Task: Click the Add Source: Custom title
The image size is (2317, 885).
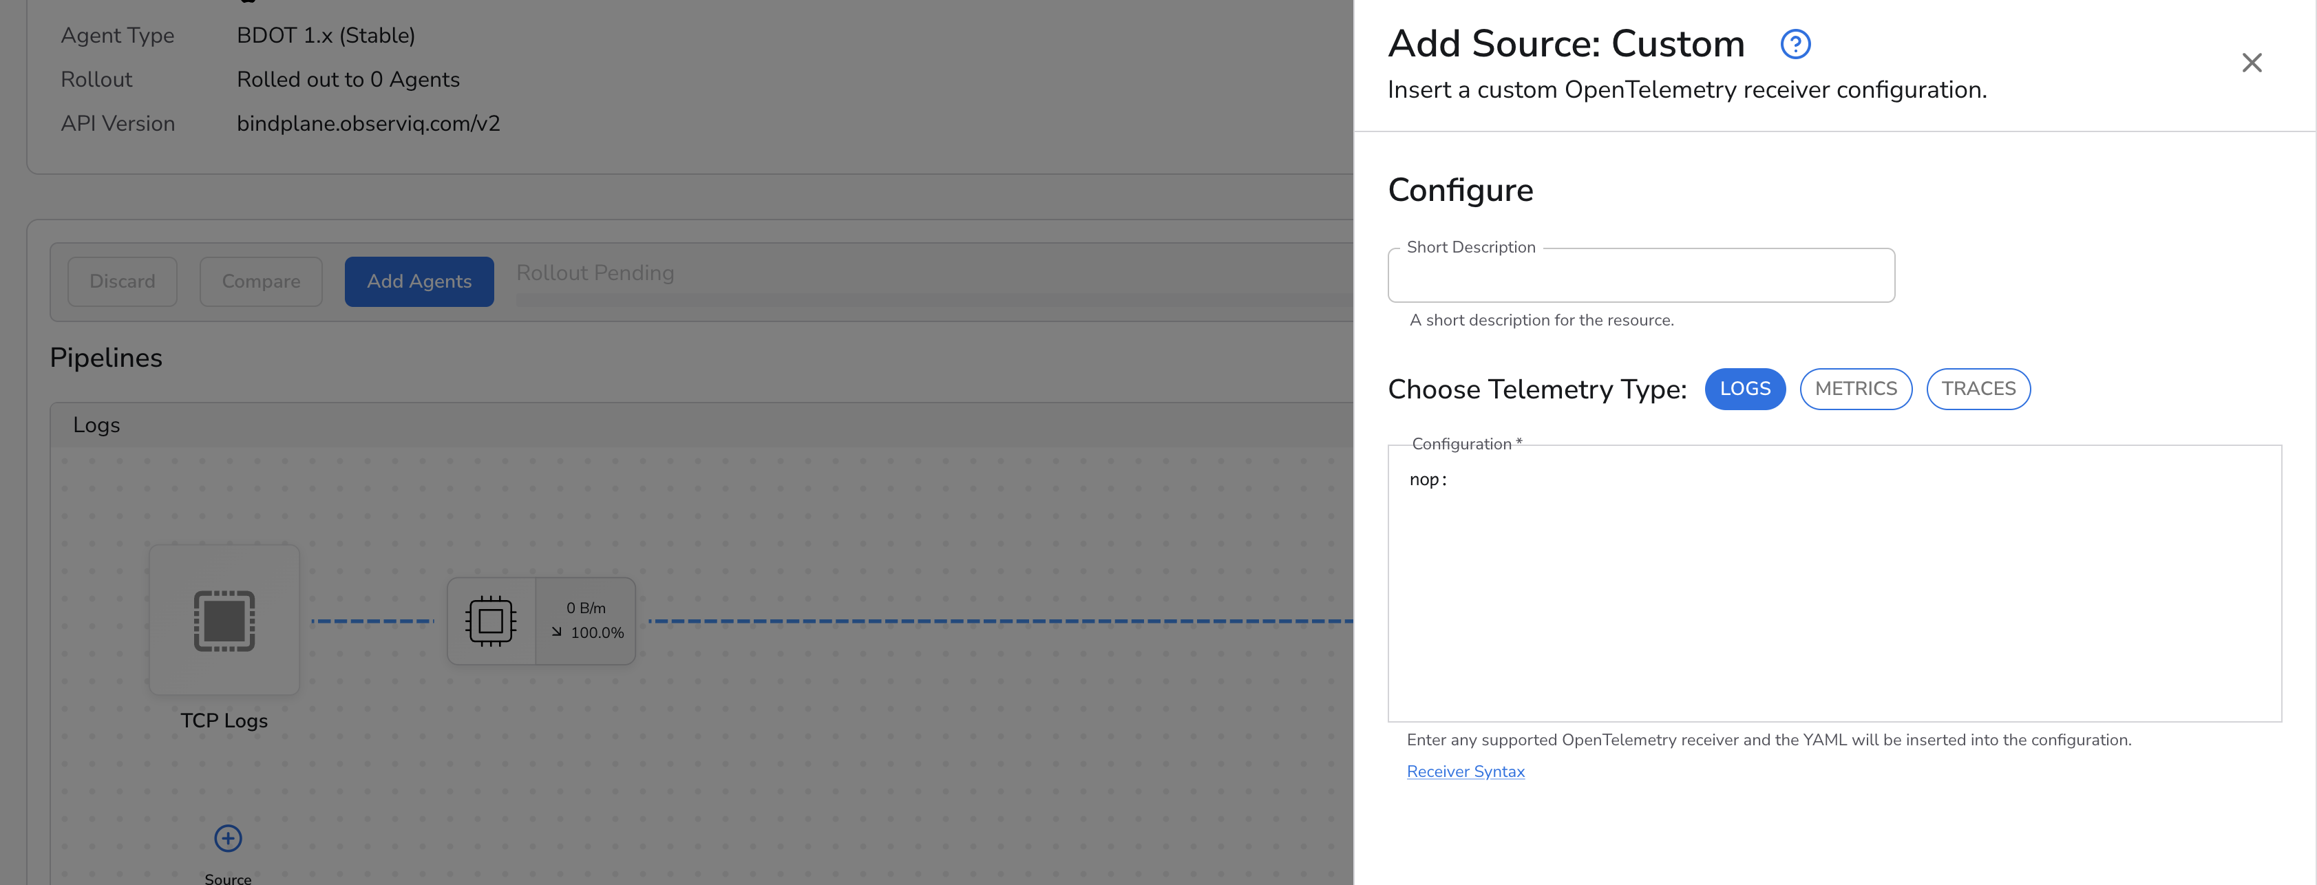Action: coord(1565,44)
